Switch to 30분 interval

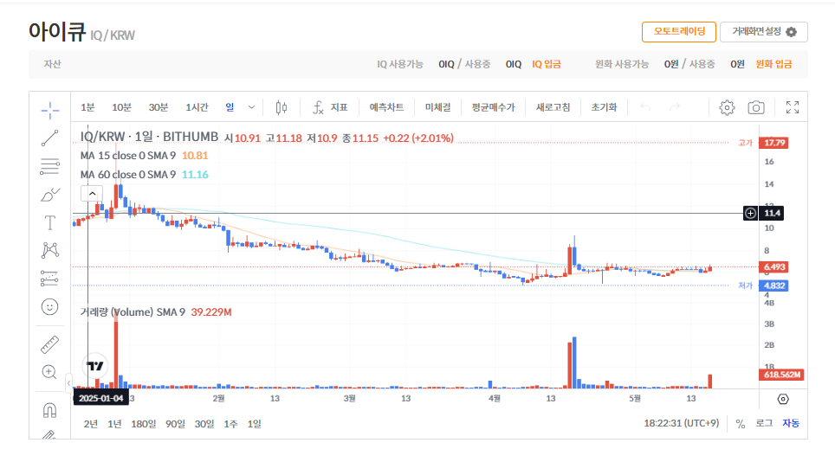(159, 107)
